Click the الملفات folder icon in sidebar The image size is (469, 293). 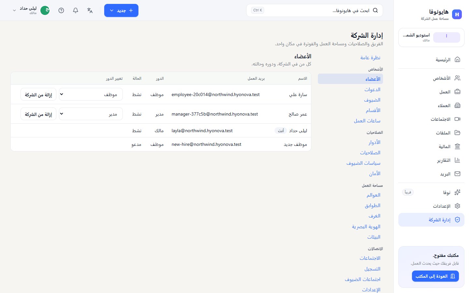click(457, 133)
